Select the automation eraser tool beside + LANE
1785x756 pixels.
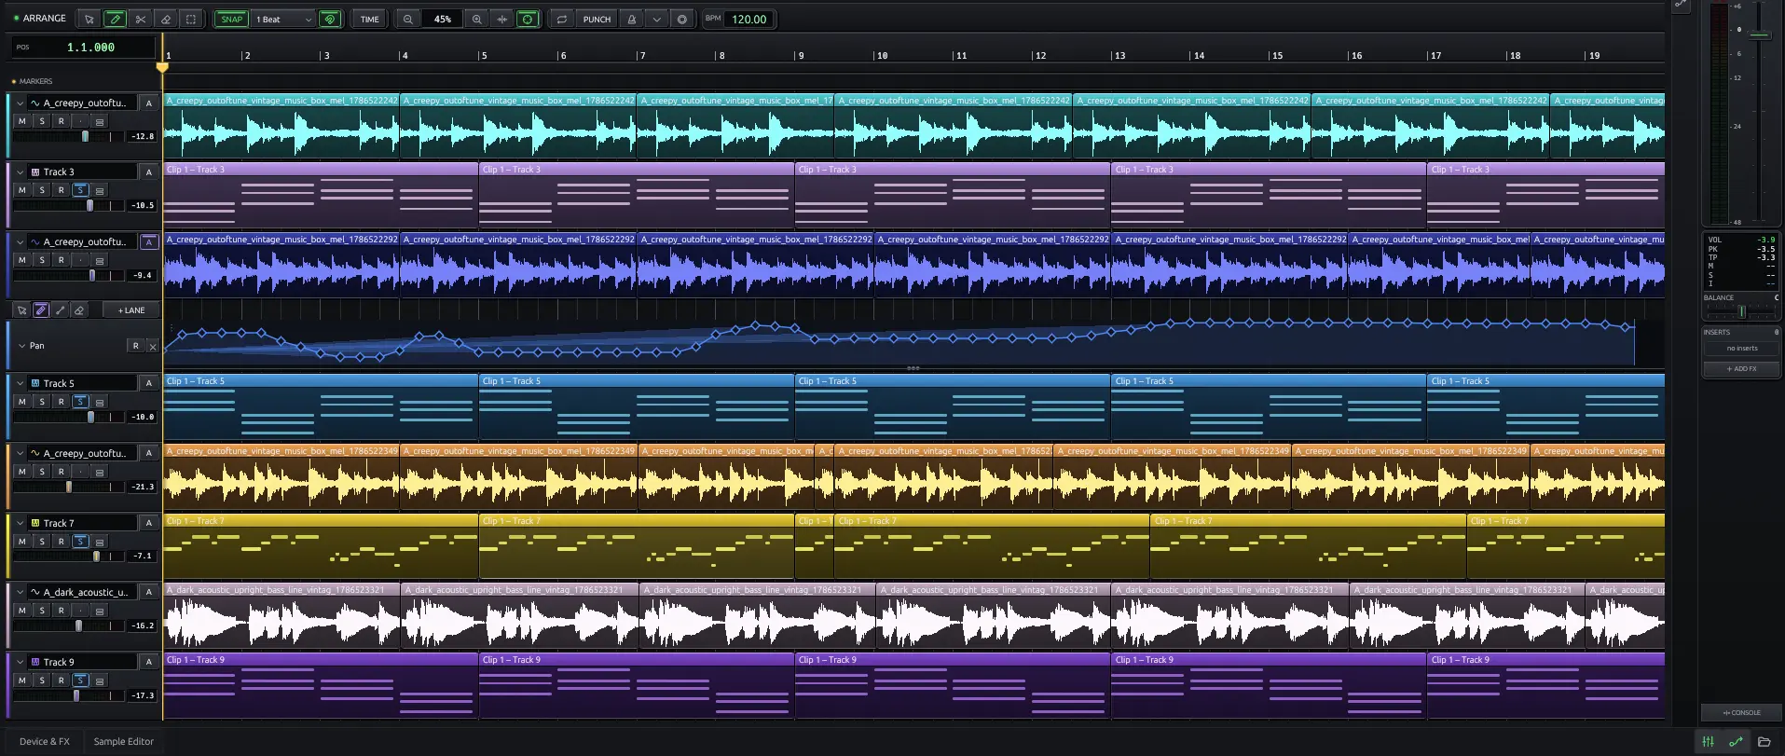coord(79,310)
